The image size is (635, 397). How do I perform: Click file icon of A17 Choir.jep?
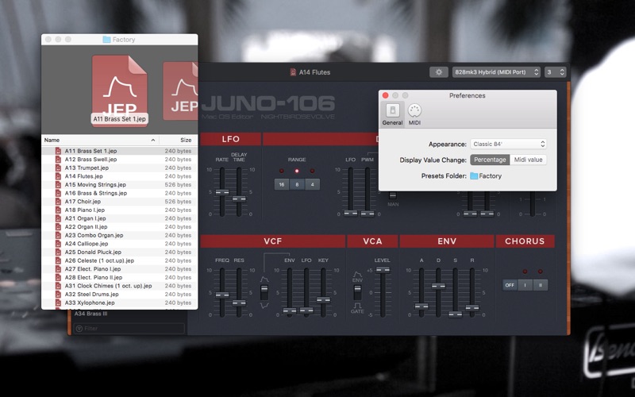point(58,202)
